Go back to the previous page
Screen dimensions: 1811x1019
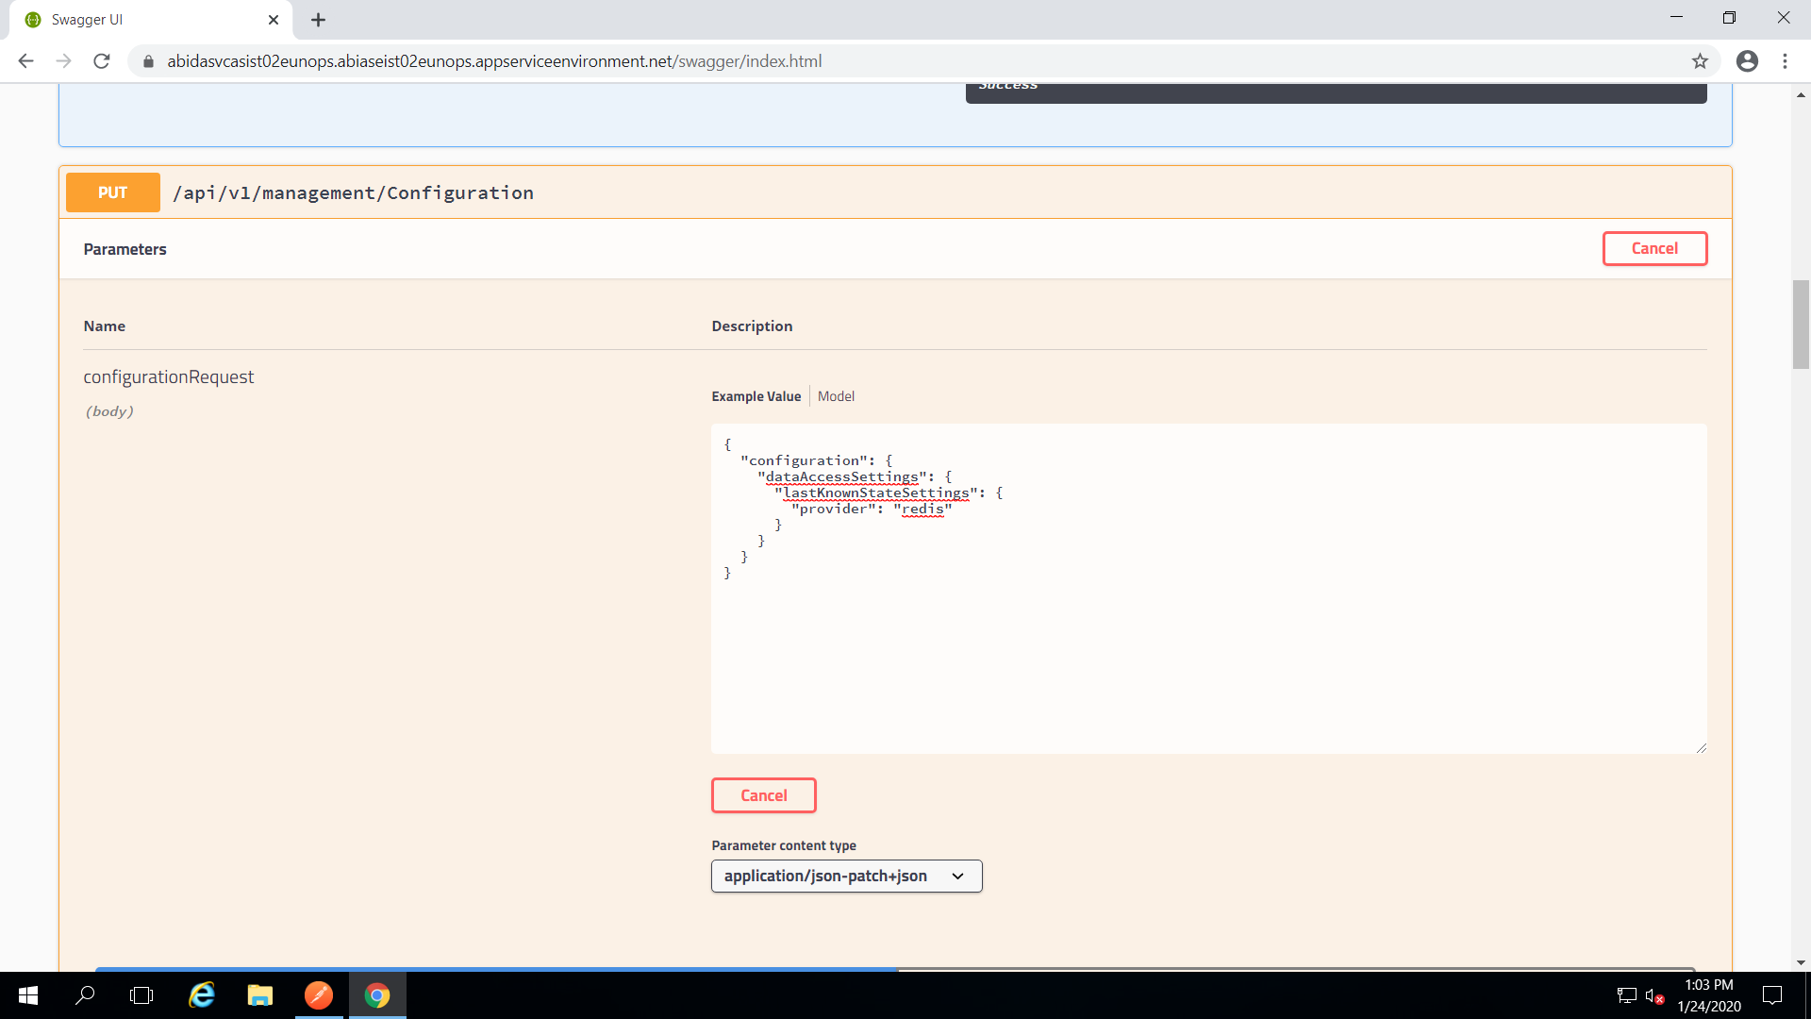coord(25,61)
